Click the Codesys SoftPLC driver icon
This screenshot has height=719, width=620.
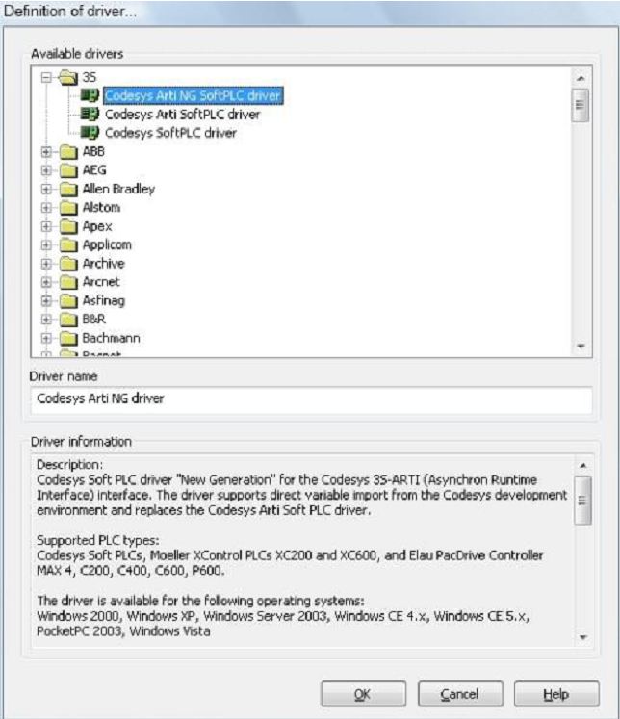pos(90,133)
